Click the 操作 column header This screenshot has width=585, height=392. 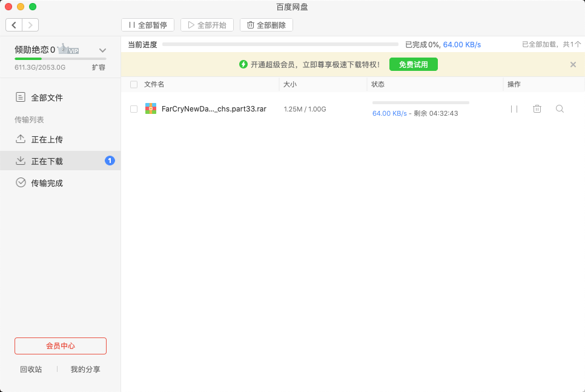point(514,84)
